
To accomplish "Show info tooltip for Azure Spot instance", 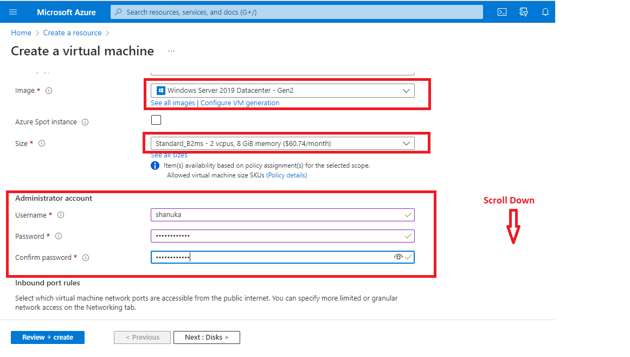I will (85, 122).
